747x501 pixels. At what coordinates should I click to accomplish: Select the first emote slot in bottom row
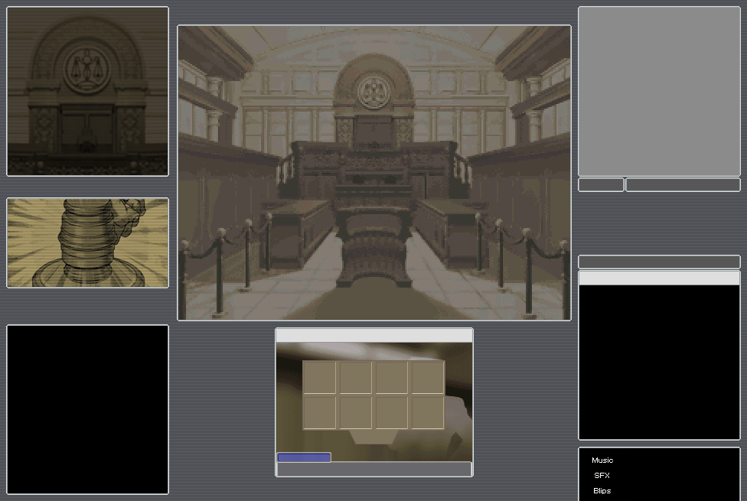pyautogui.click(x=319, y=412)
